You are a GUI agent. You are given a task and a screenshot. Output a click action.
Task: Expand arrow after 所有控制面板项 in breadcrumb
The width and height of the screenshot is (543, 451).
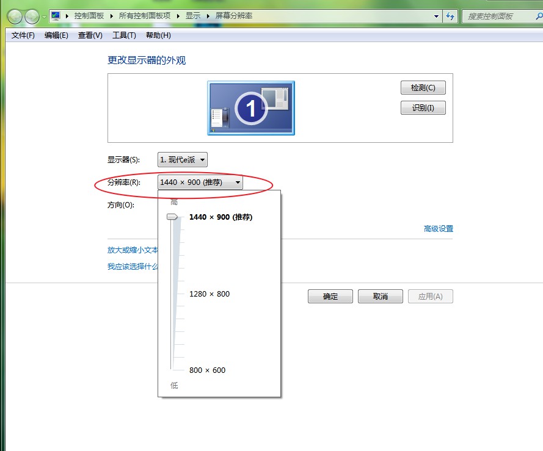click(x=178, y=16)
